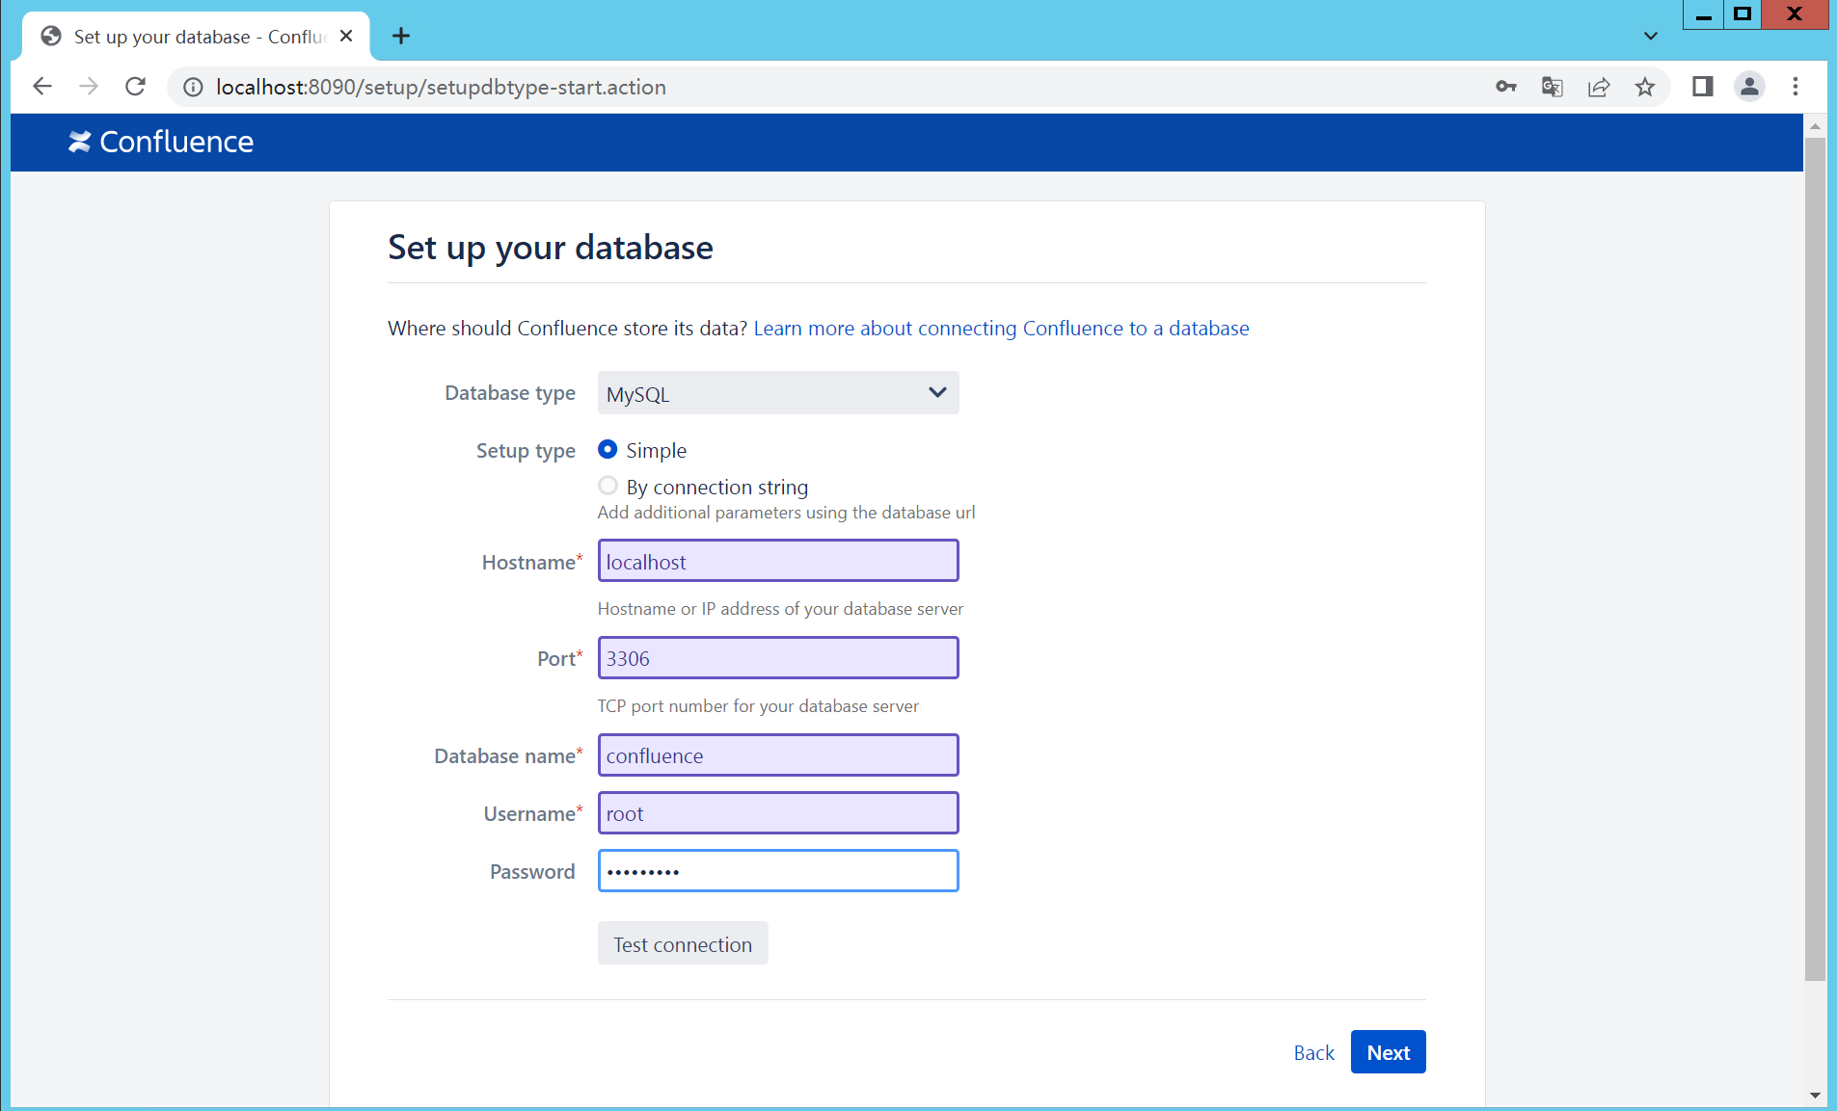Click the Confluence logo in header
The image size is (1837, 1111).
coord(161,142)
